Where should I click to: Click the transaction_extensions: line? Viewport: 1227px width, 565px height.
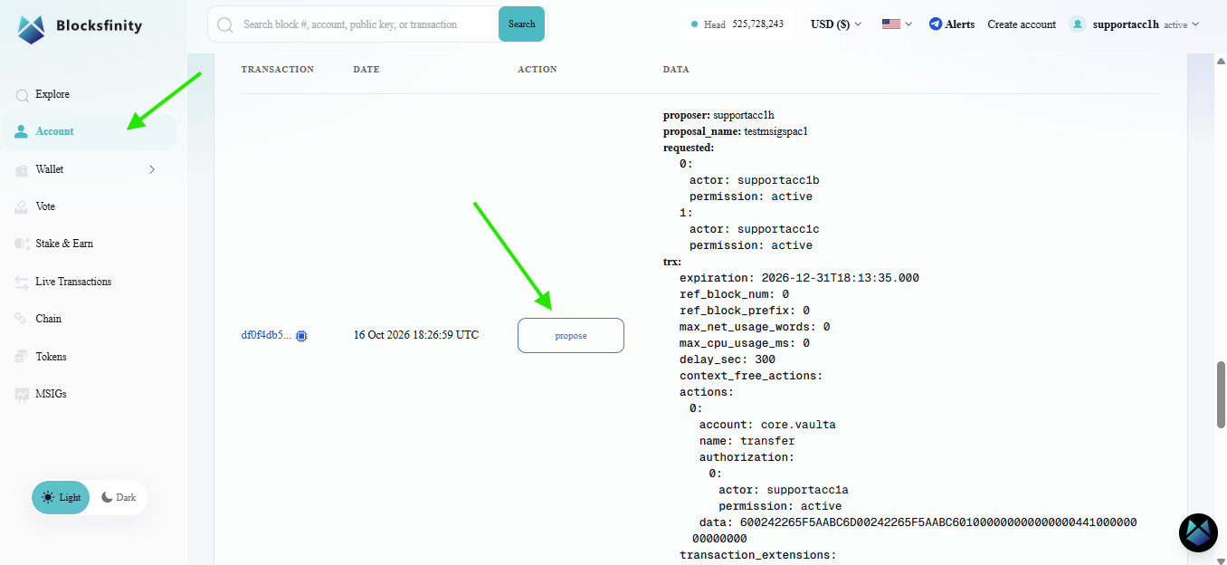click(x=757, y=555)
